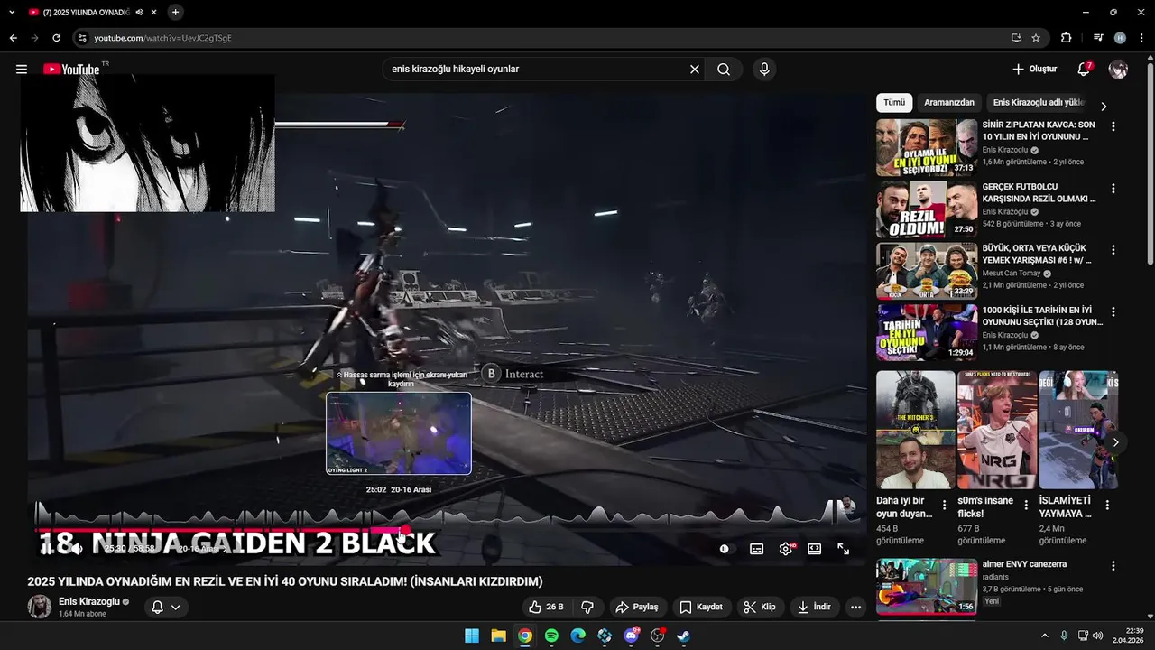Select the Enis Kirazoglu adlı yükle chip
This screenshot has height=650, width=1155.
[x=1038, y=103]
